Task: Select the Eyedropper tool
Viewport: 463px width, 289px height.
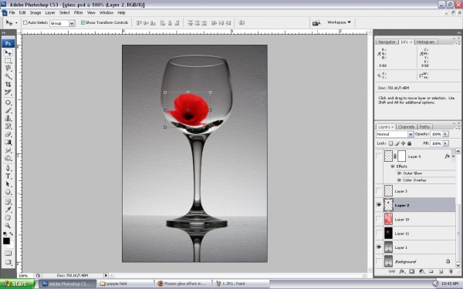Action: pos(8,210)
